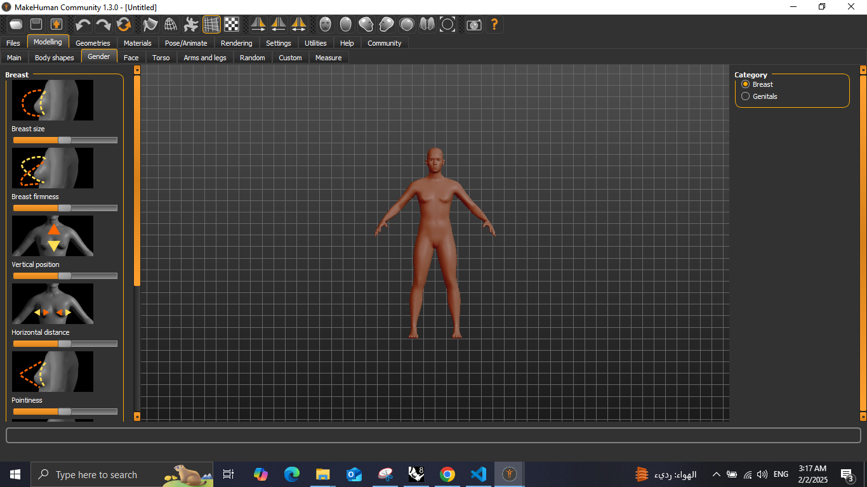
Task: Switch to Body shapes sub-tab
Action: [55, 58]
